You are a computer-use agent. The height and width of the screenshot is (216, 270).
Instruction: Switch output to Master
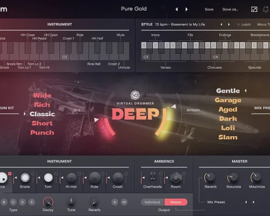pos(176,202)
